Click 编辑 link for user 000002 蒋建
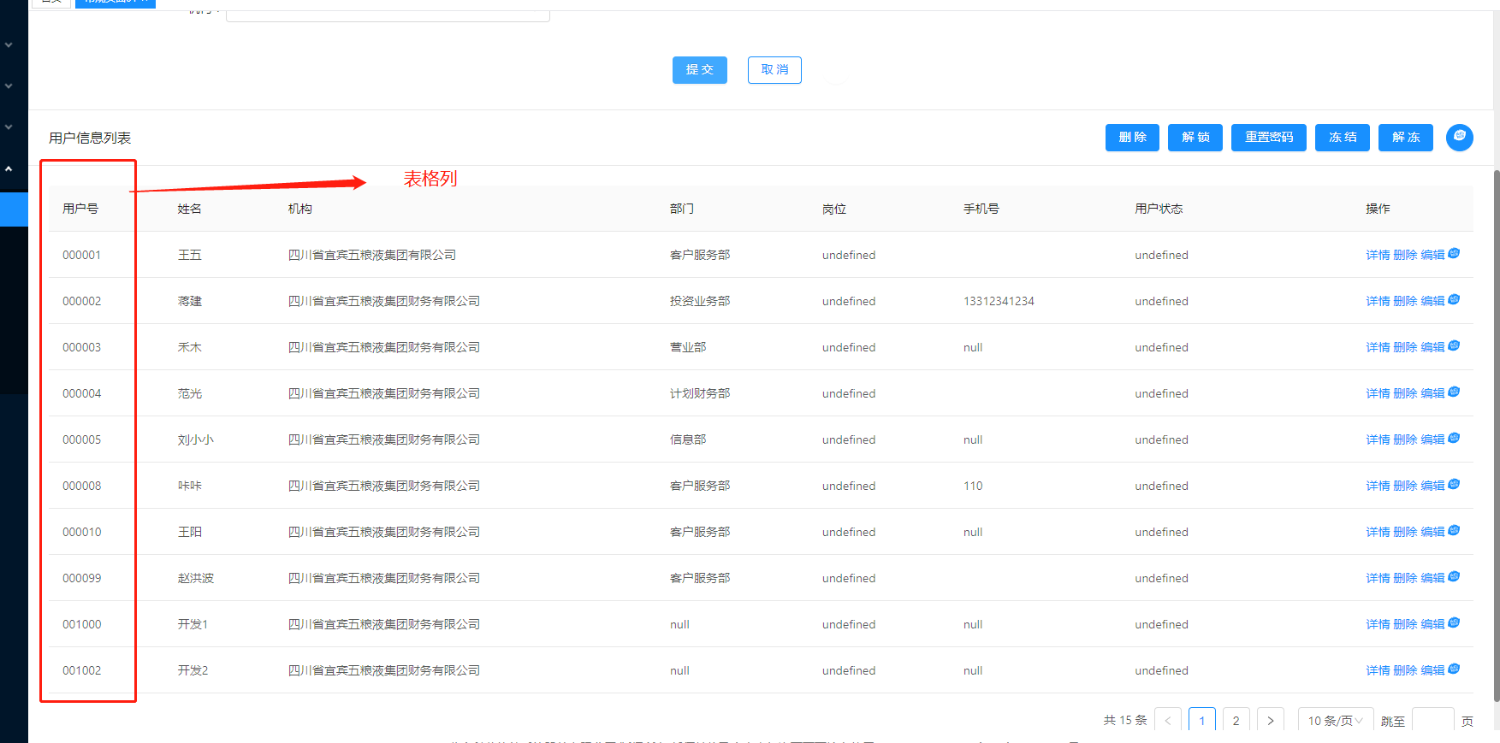Image resolution: width=1500 pixels, height=743 pixels. click(1432, 301)
